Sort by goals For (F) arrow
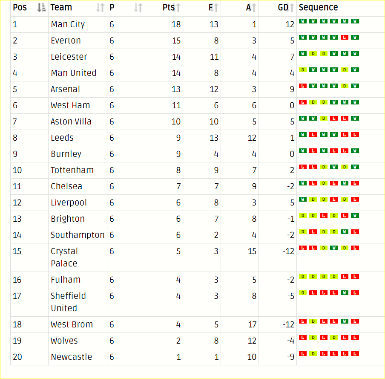Viewport: 385px width, 379px height. click(x=215, y=8)
